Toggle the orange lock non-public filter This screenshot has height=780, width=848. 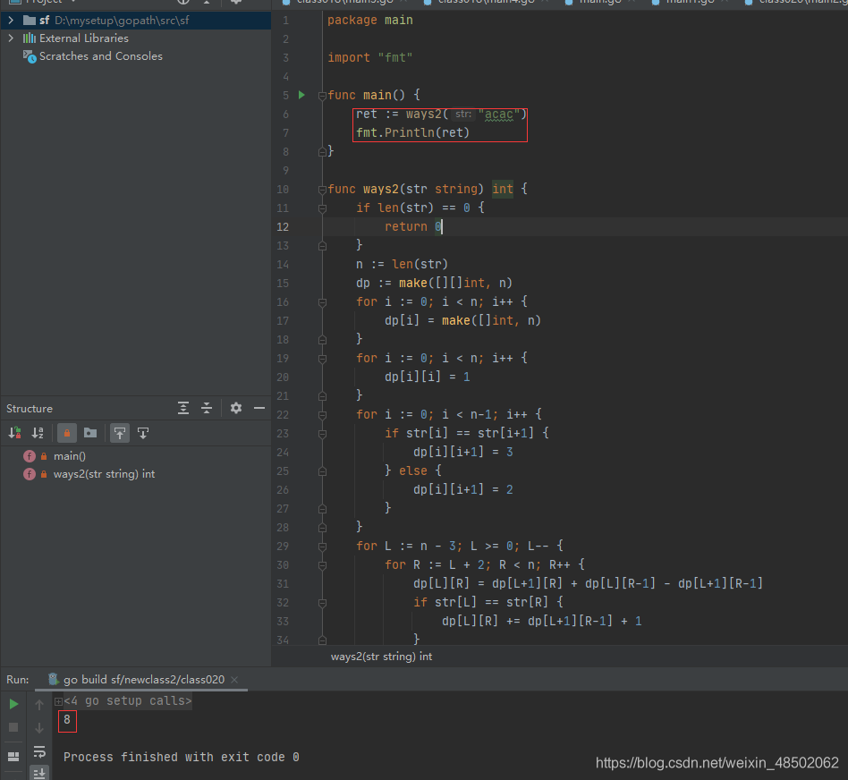tap(67, 433)
